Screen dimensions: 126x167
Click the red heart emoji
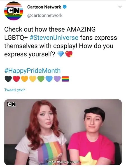tap(17, 79)
